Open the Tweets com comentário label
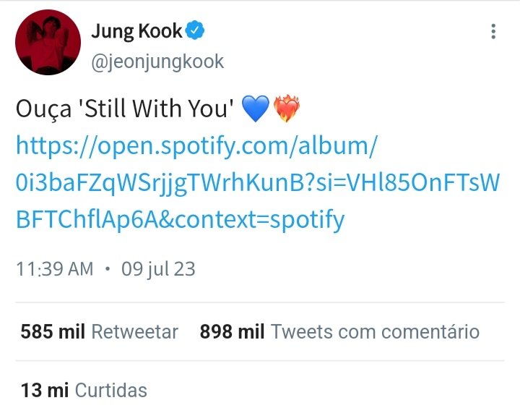The width and height of the screenshot is (520, 416). click(x=375, y=331)
